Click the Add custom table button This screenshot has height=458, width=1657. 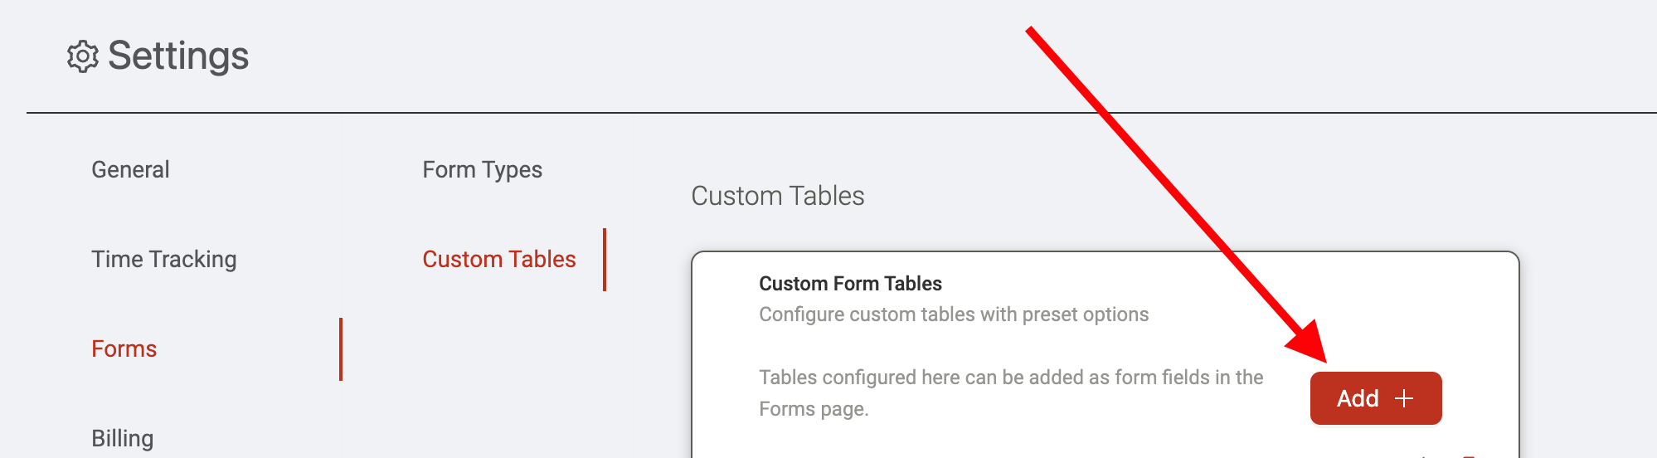[x=1376, y=398]
